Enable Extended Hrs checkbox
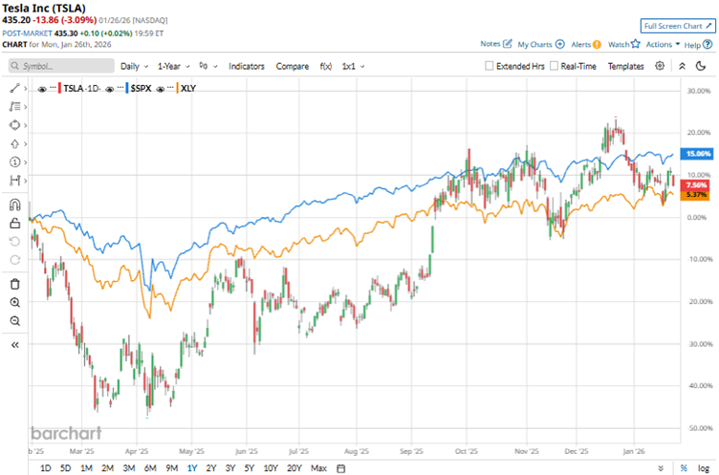The image size is (719, 475). 490,66
